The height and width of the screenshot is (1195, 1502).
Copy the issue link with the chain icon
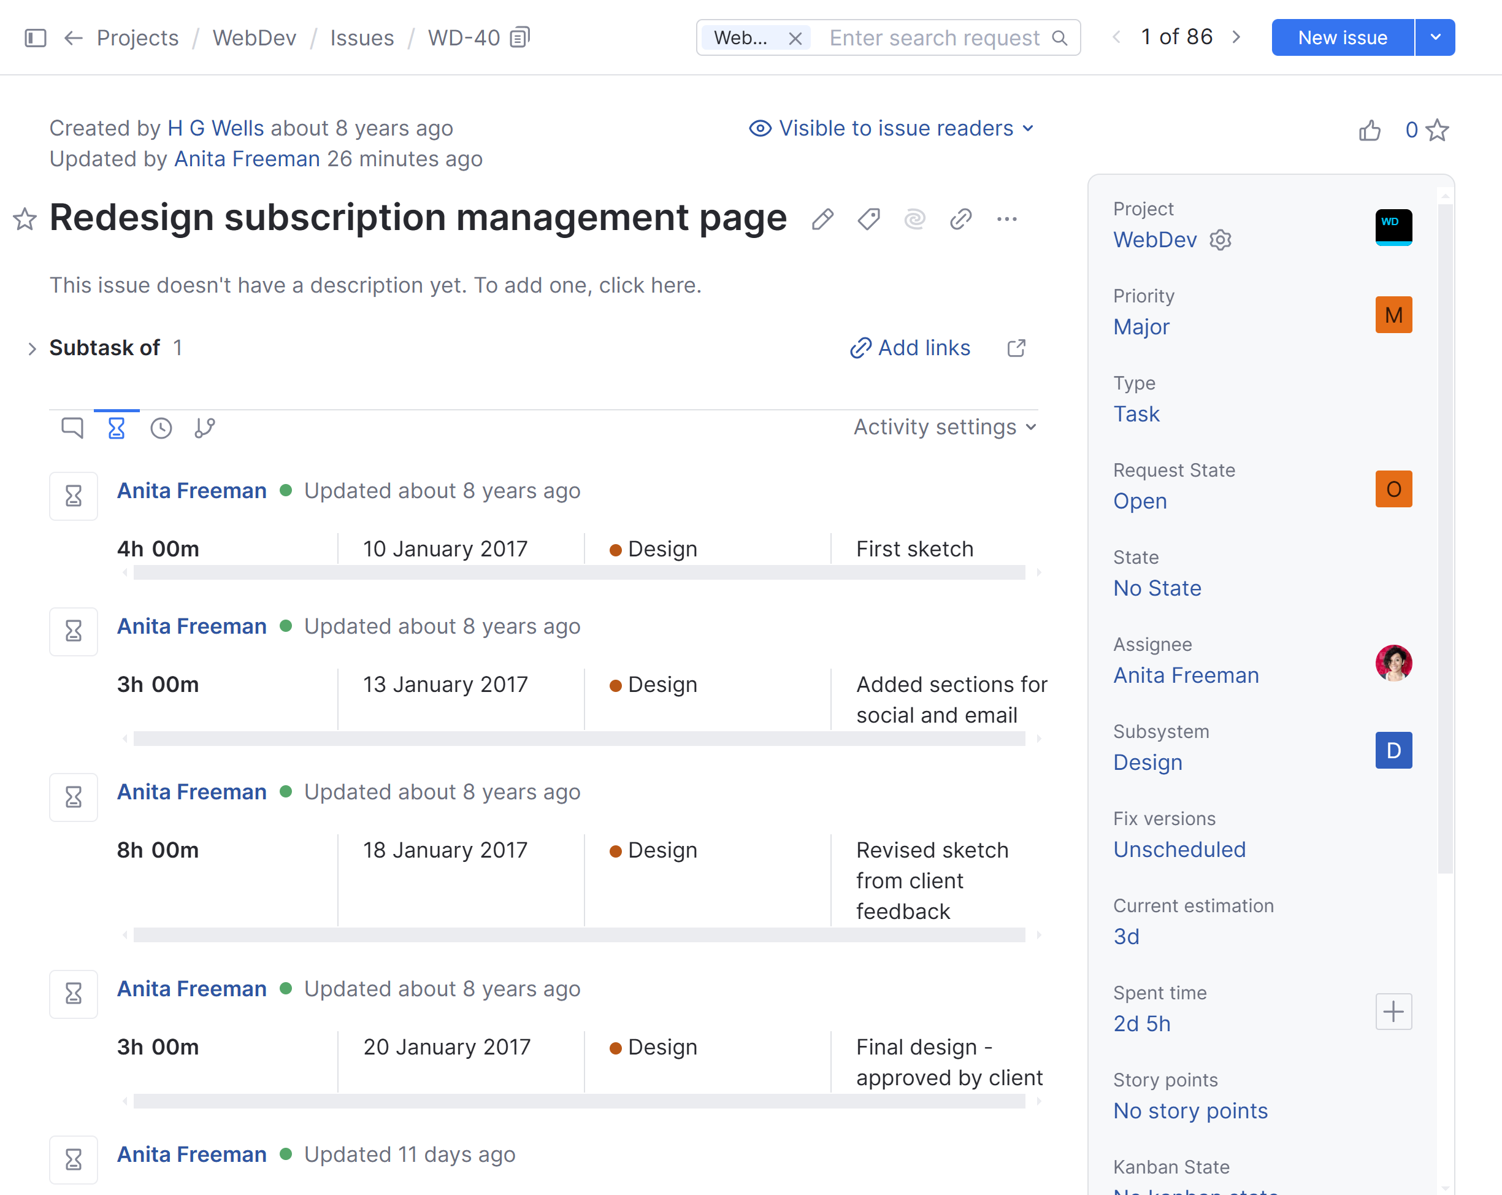click(x=960, y=219)
